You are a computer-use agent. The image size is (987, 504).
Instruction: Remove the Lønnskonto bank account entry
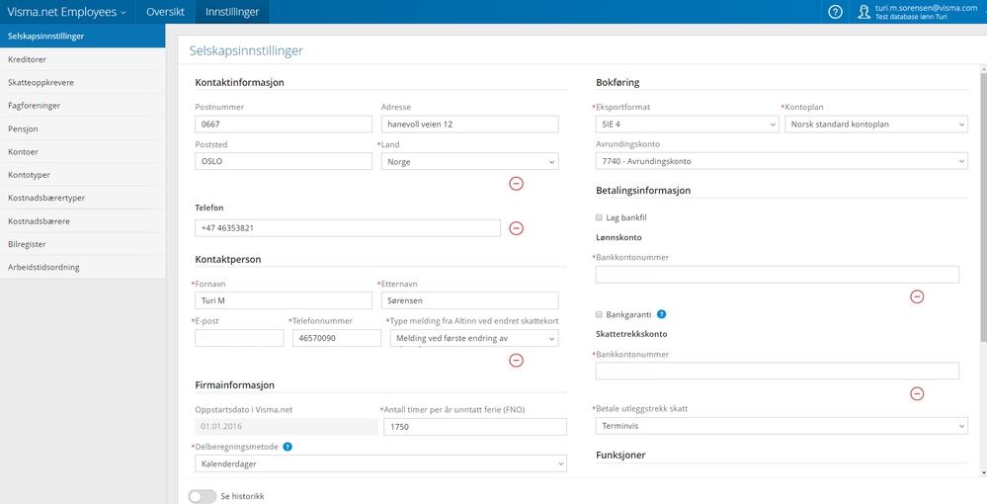(917, 296)
